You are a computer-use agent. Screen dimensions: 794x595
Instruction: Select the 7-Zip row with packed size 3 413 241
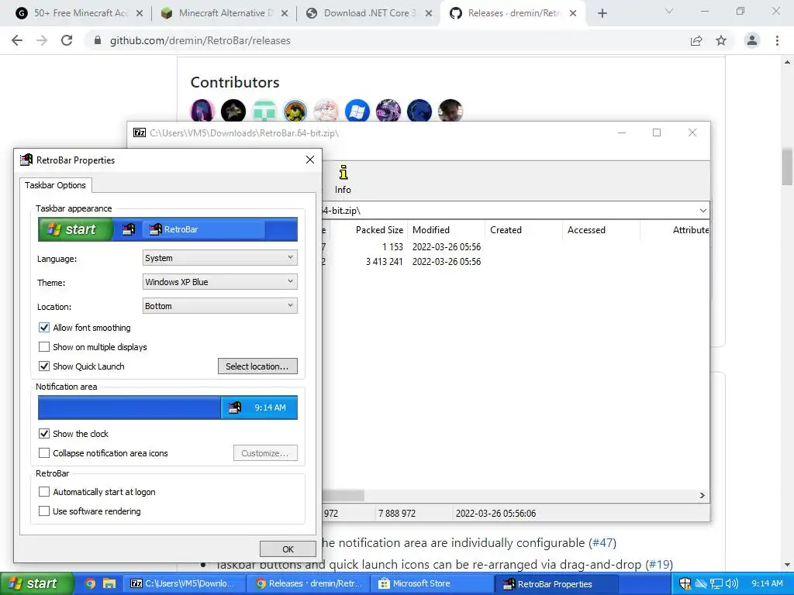[x=515, y=262]
